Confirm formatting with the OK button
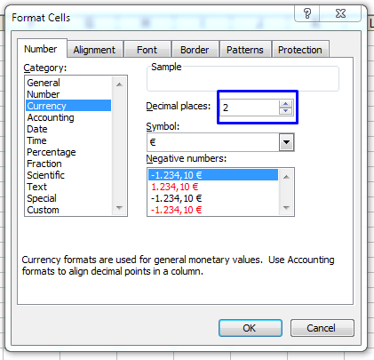This screenshot has width=374, height=360. coord(251,328)
